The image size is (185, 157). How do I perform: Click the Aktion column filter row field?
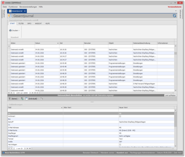coord(23,46)
